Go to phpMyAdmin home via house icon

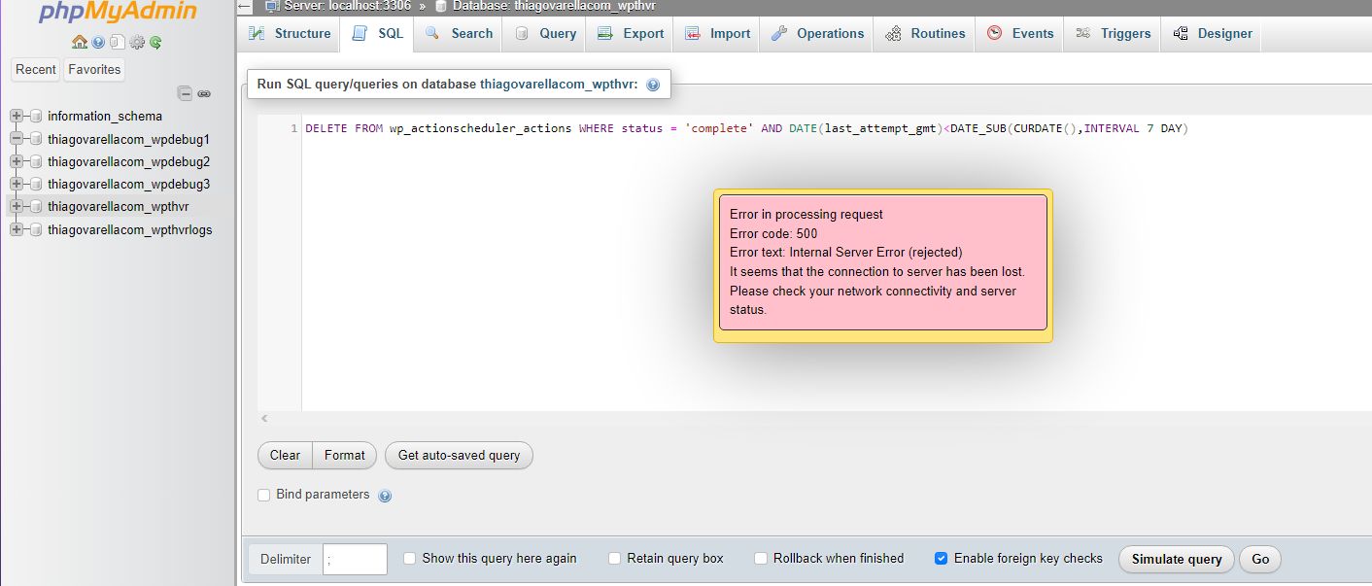pos(80,42)
